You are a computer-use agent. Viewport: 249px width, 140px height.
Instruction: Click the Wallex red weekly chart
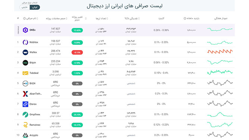pyautogui.click(x=220, y=52)
